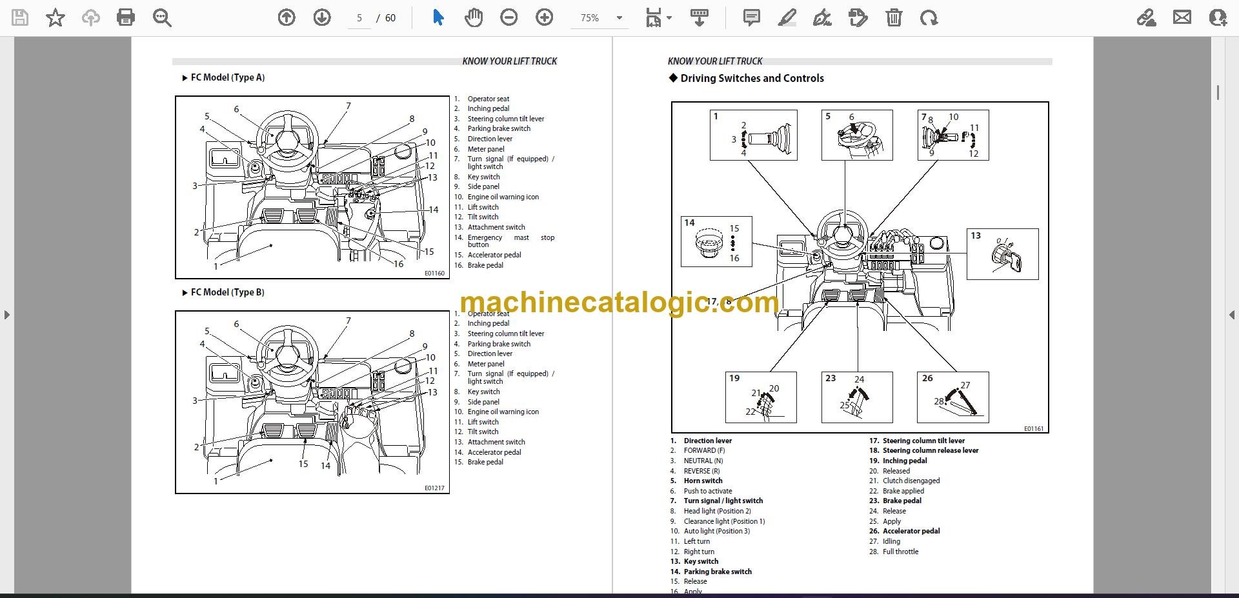
Task: Open the find text search tool
Action: coord(162,18)
